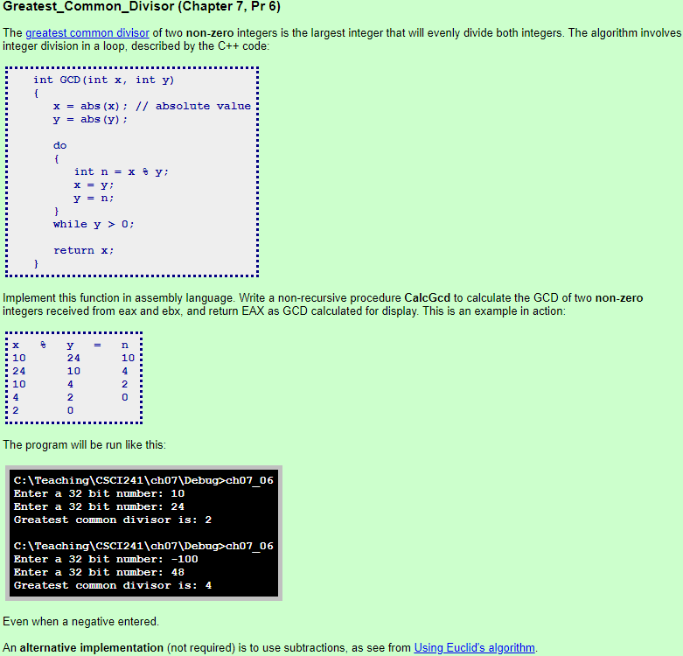683x656 pixels.
Task: Open the greatest common divisor link
Action: [87, 33]
